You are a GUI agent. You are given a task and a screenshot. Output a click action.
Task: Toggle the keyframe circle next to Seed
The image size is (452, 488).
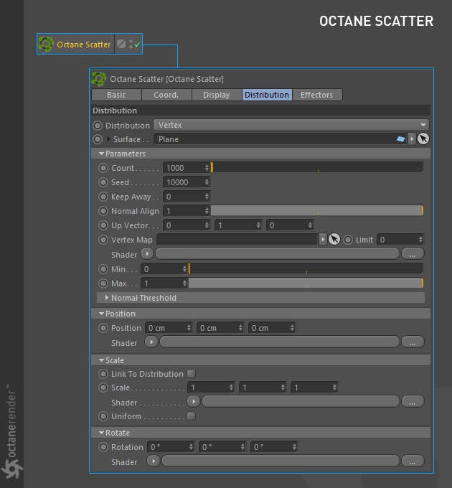pos(103,182)
